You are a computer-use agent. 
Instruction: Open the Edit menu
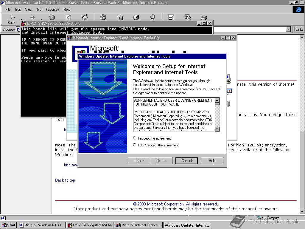click(x=18, y=10)
